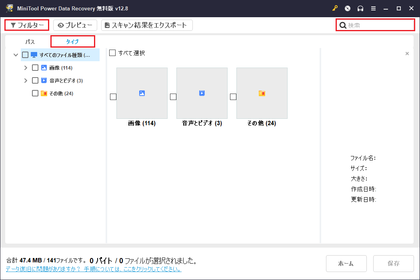Click the ホーム button
The width and height of the screenshot is (420, 280).
click(x=346, y=264)
